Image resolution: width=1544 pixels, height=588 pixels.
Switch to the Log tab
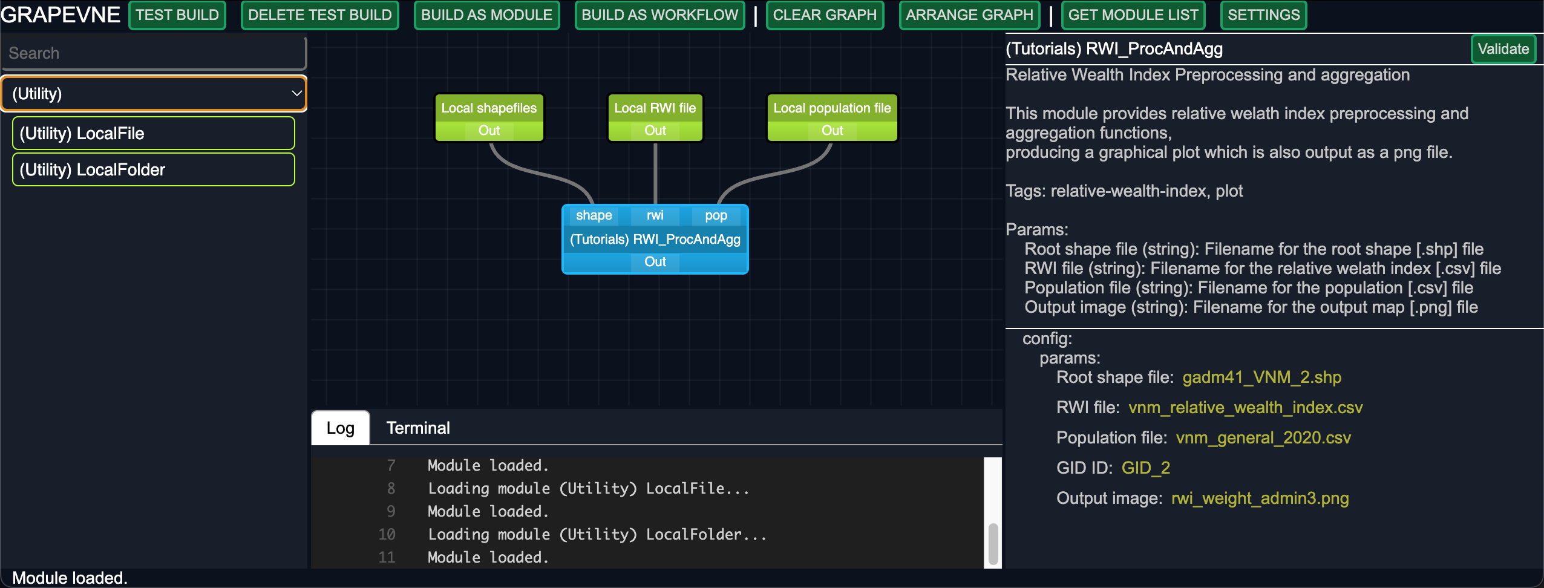[341, 428]
